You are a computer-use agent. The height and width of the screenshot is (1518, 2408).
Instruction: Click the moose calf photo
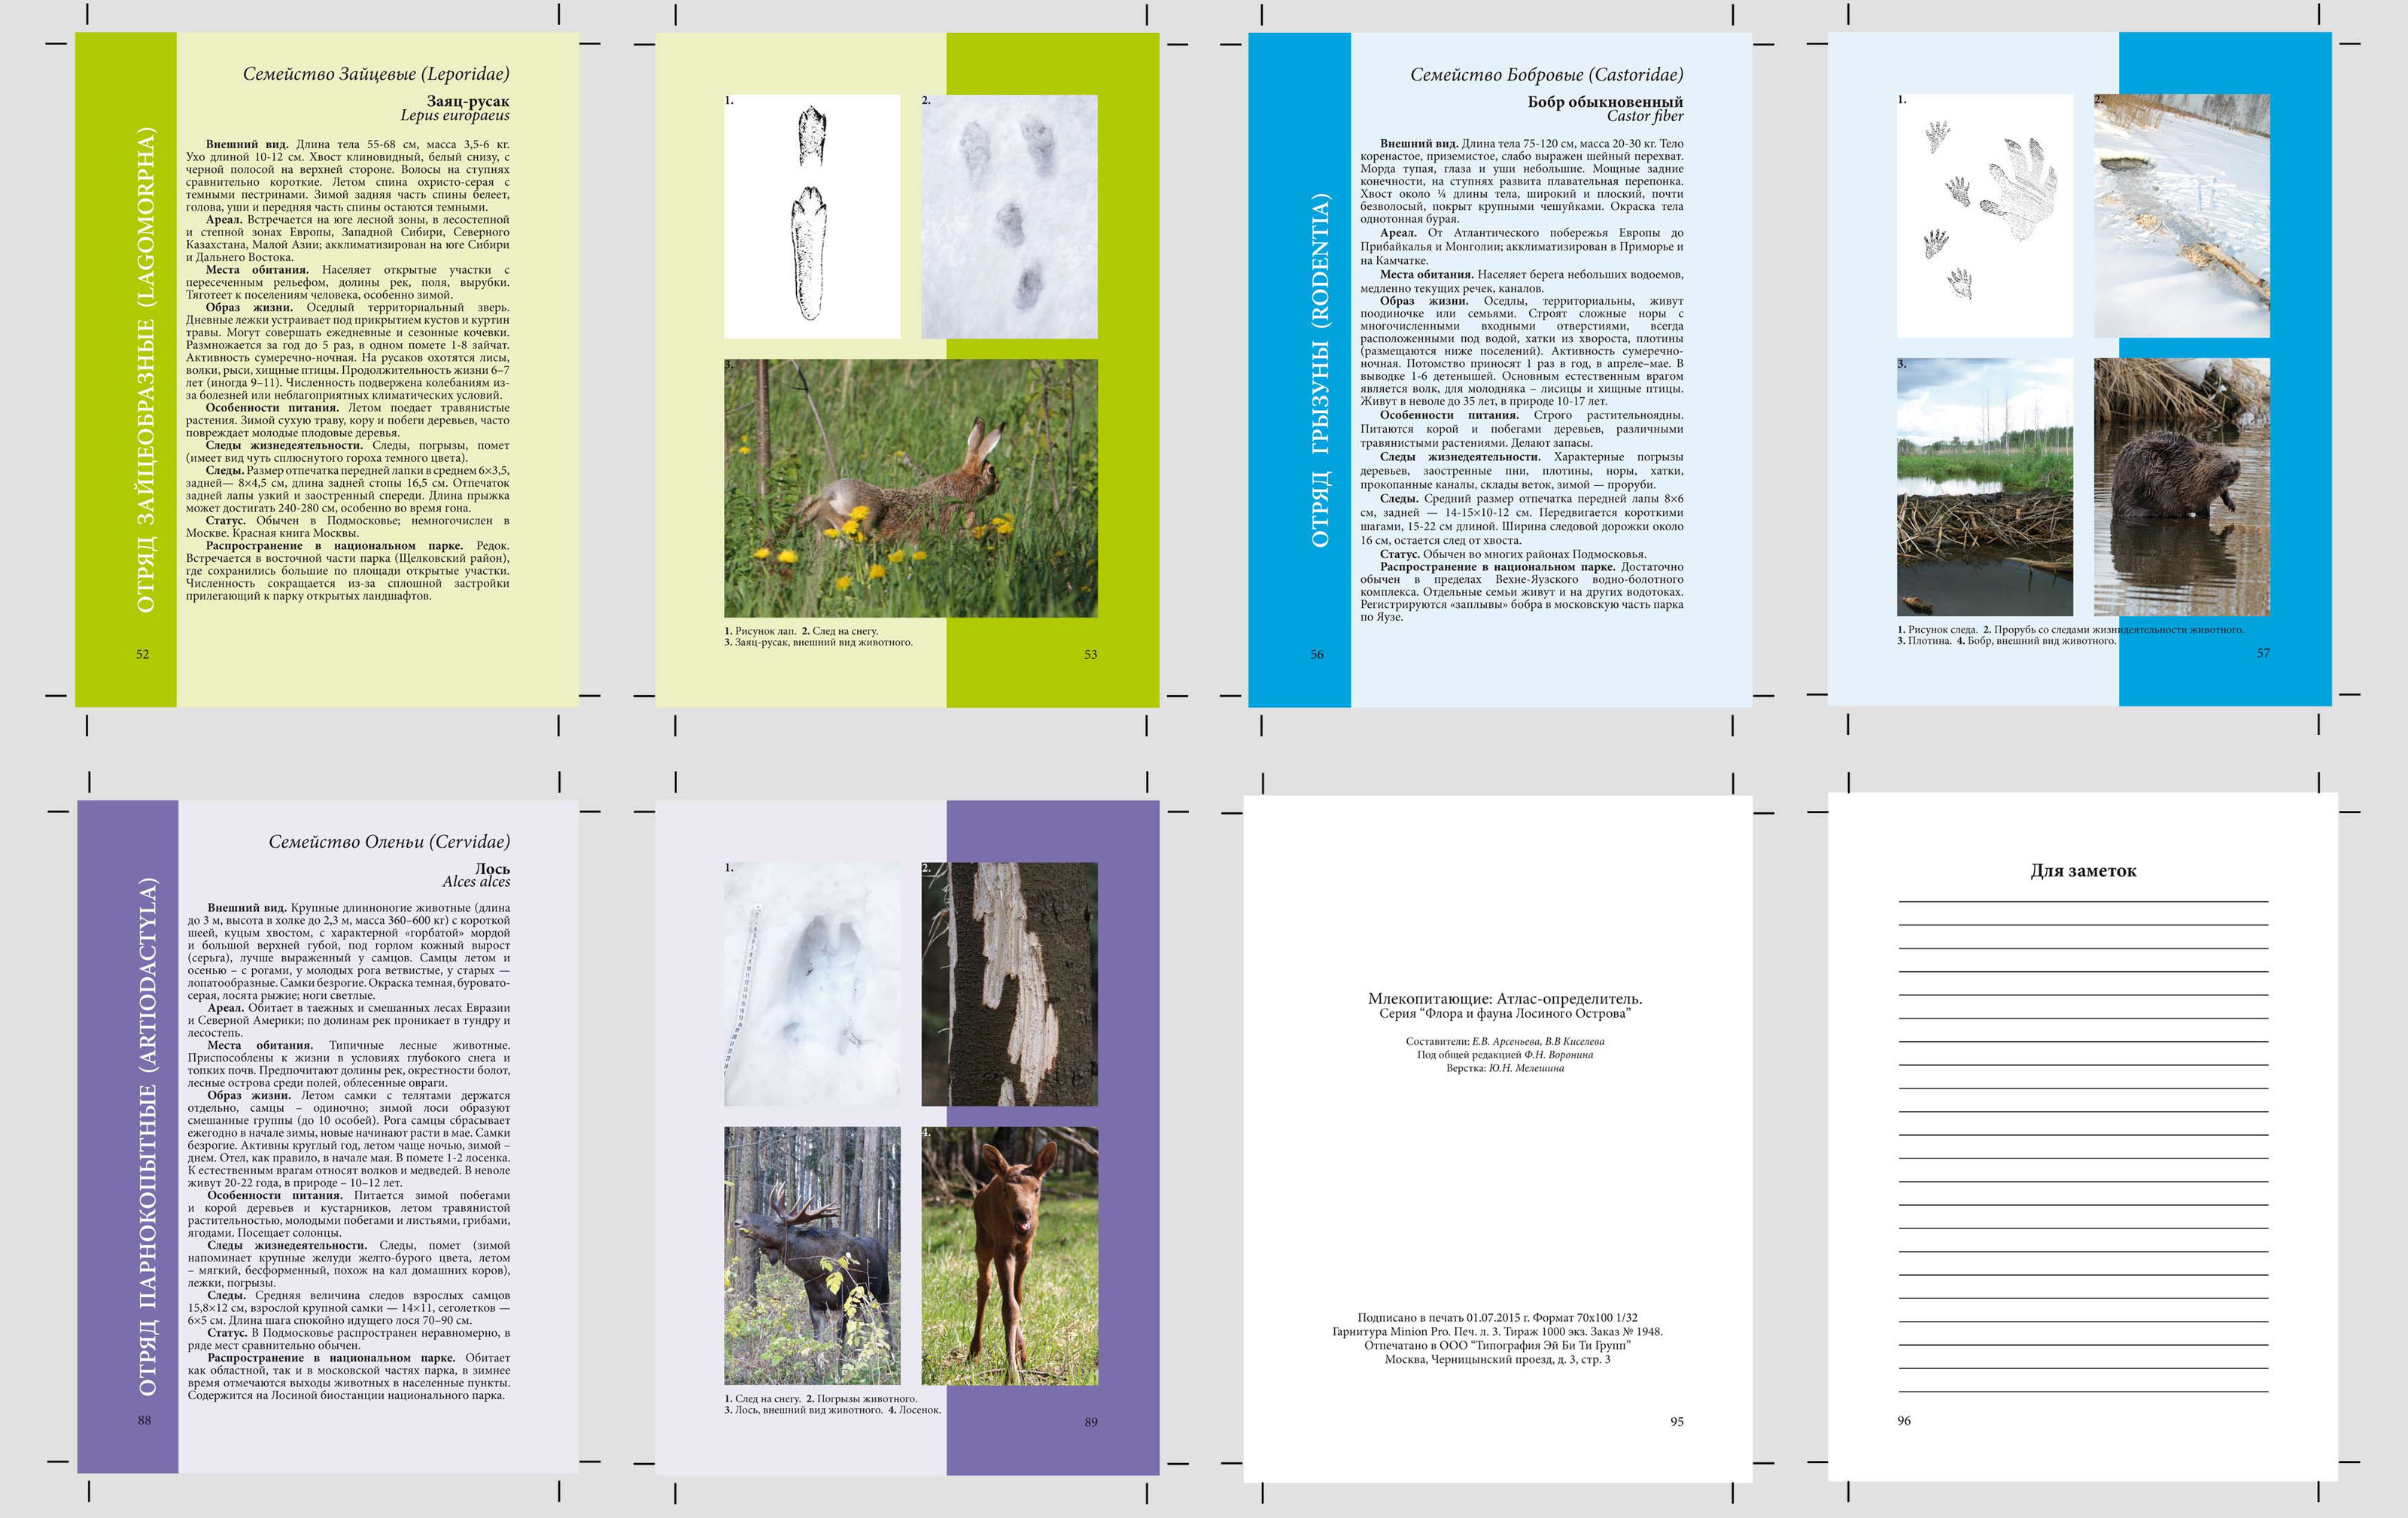click(x=1008, y=1255)
